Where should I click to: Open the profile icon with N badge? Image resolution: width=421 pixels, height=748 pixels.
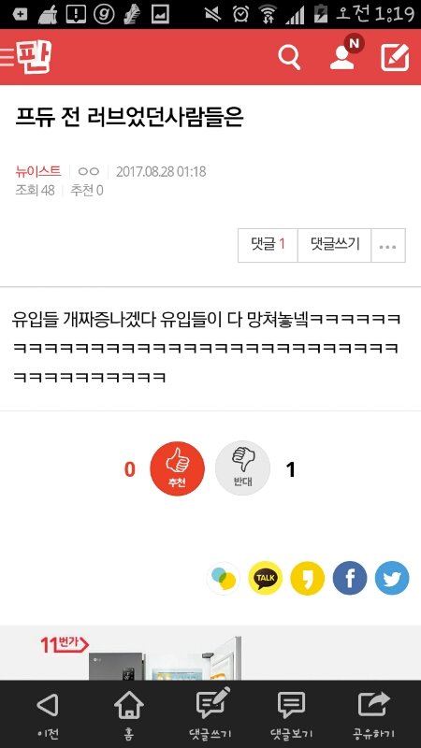coord(346,53)
